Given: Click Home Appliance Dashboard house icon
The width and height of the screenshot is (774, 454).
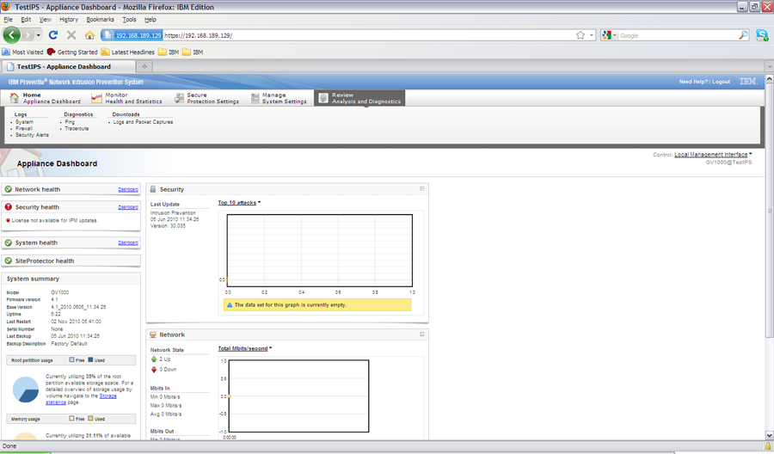Looking at the screenshot, I should coord(15,98).
